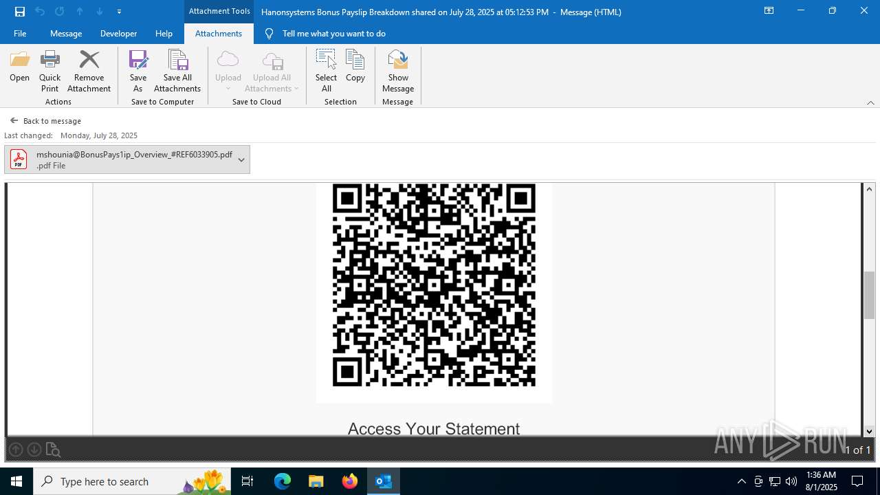Save attachment with Save As
880x495 pixels.
point(138,71)
